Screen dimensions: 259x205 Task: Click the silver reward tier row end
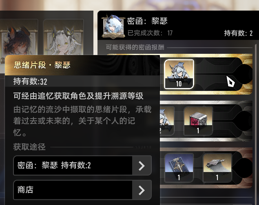tap(244, 121)
